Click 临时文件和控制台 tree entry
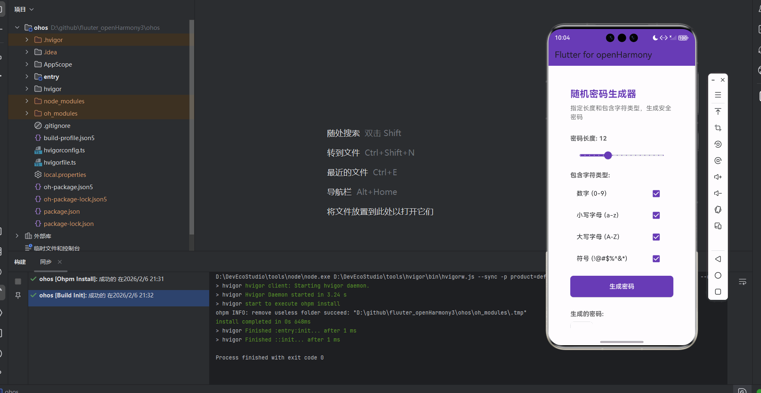The height and width of the screenshot is (393, 761). (56, 248)
